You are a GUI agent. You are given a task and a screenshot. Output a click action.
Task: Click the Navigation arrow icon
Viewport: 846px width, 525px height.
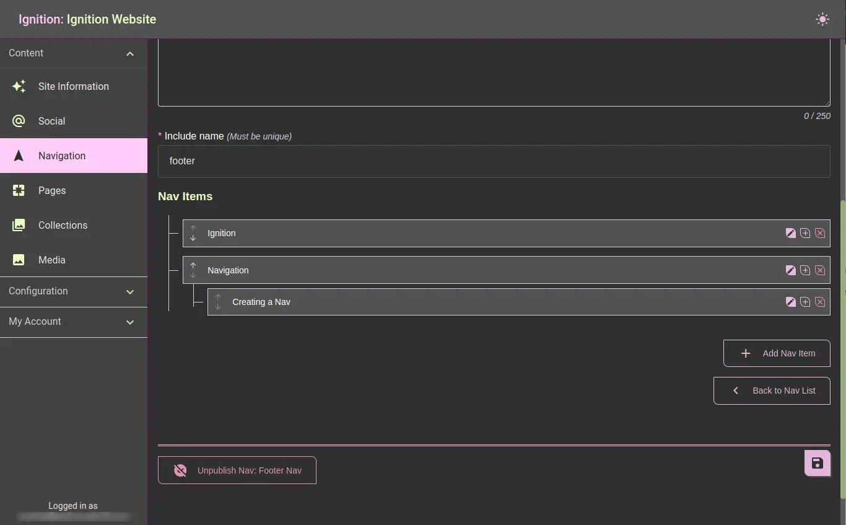tap(19, 156)
